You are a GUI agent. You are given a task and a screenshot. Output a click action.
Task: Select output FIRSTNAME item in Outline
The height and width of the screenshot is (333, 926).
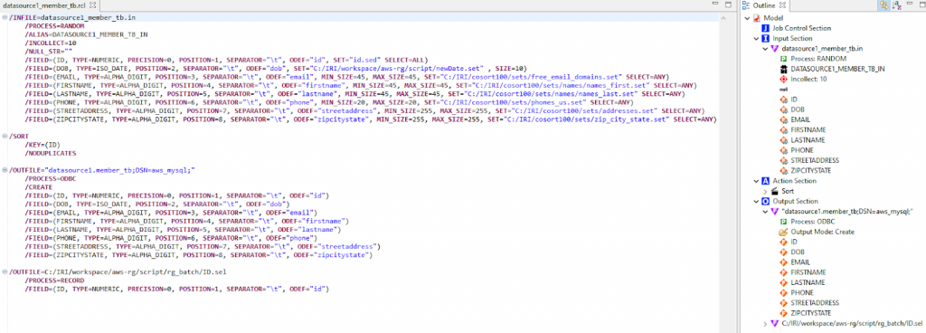pyautogui.click(x=808, y=272)
